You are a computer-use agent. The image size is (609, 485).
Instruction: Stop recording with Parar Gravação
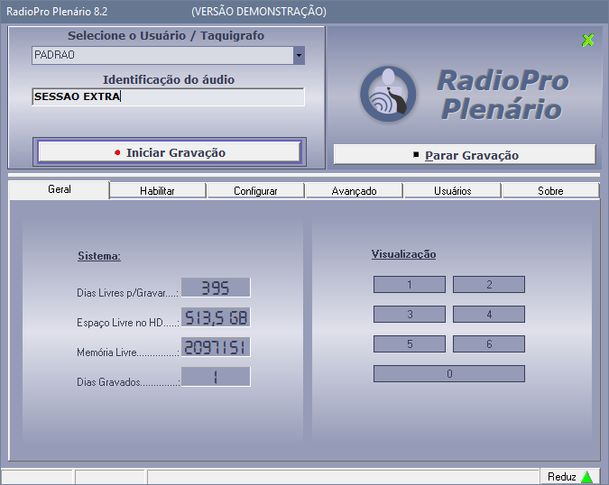[465, 155]
